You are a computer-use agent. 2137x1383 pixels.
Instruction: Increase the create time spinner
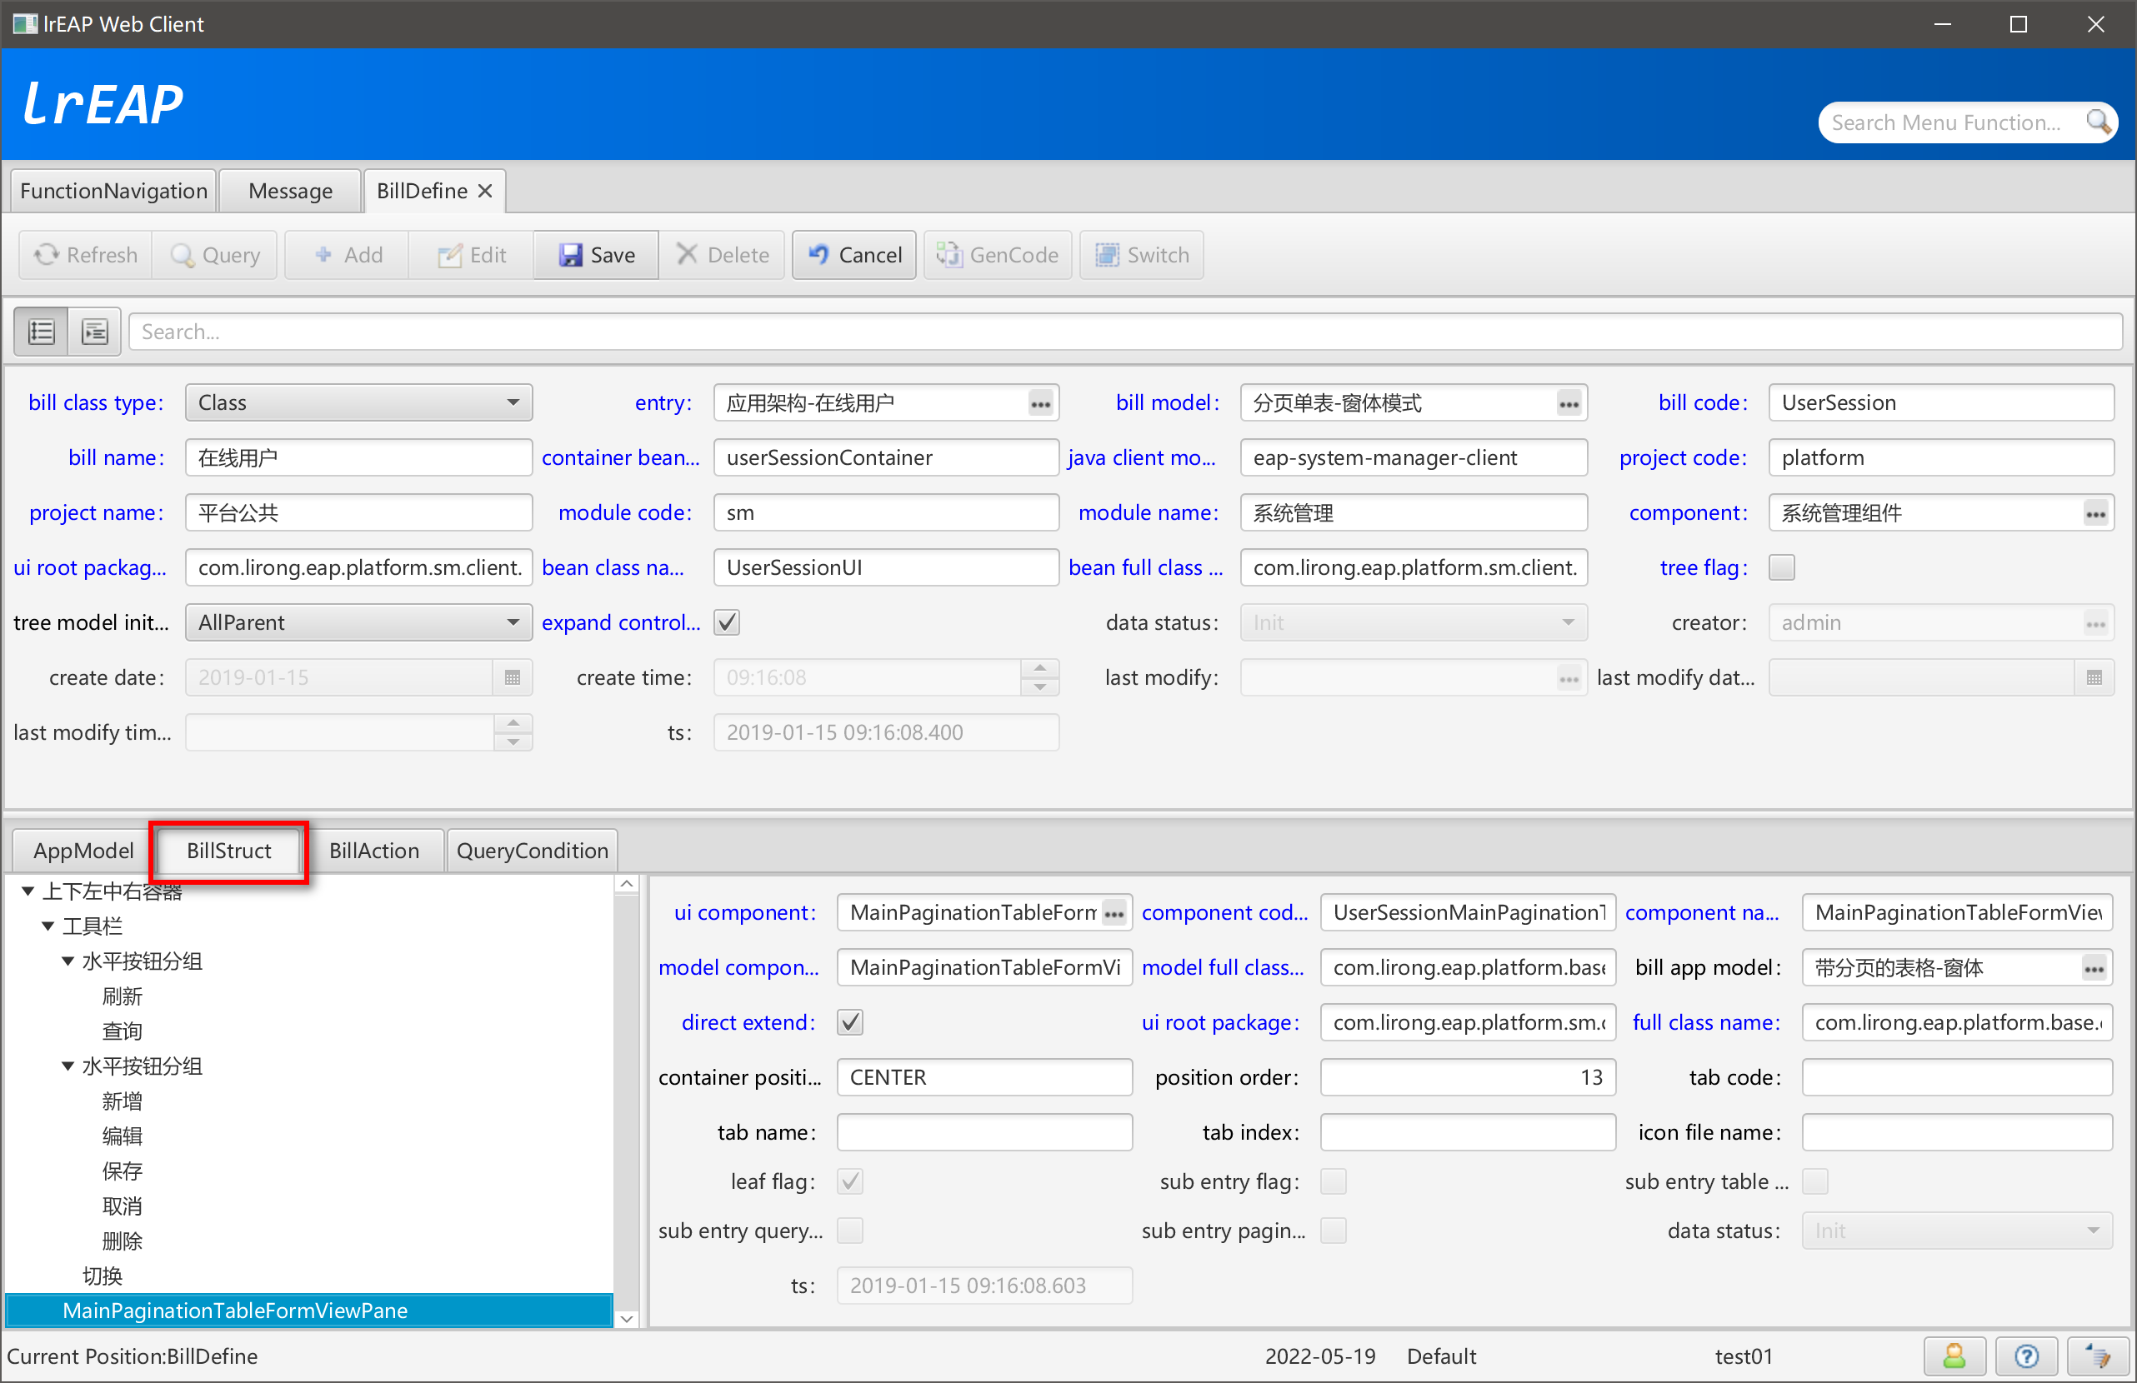point(1040,669)
